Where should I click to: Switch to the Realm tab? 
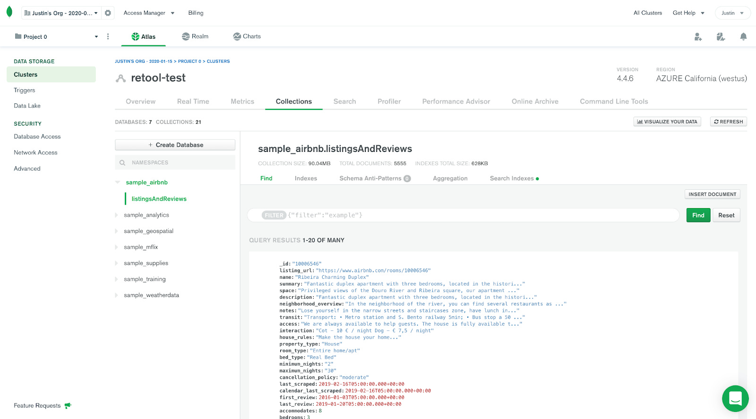[x=195, y=36]
